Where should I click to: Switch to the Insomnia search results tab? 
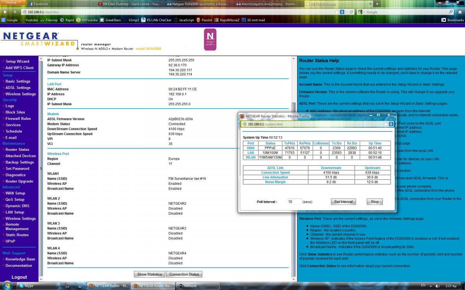pos(269,4)
